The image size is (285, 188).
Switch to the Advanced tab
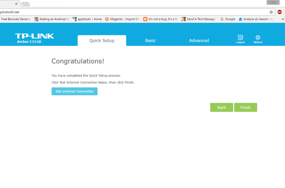[199, 41]
